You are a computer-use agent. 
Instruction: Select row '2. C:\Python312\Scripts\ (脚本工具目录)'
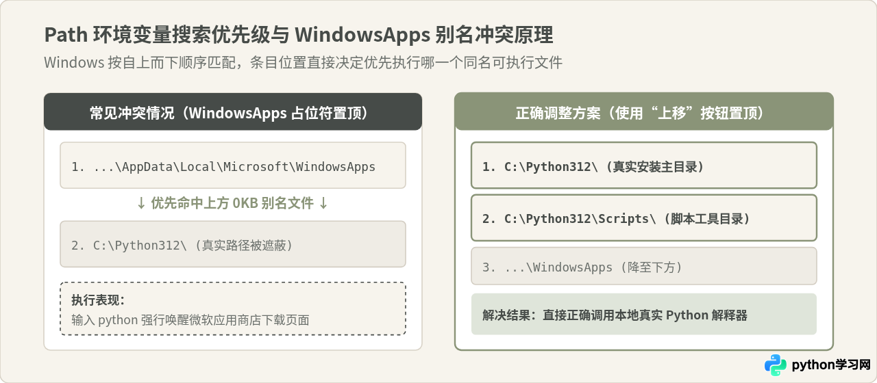coord(644,218)
